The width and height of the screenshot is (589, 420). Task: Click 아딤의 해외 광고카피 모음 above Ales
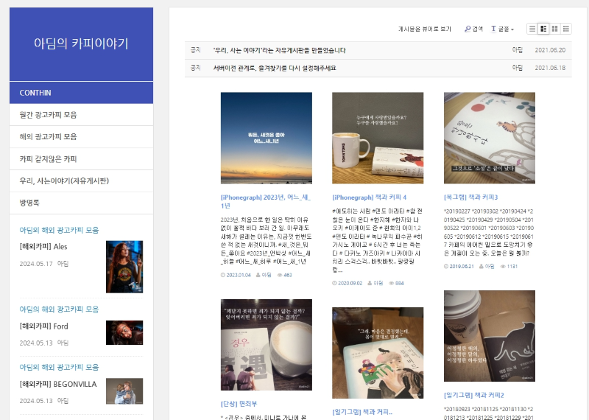59,230
